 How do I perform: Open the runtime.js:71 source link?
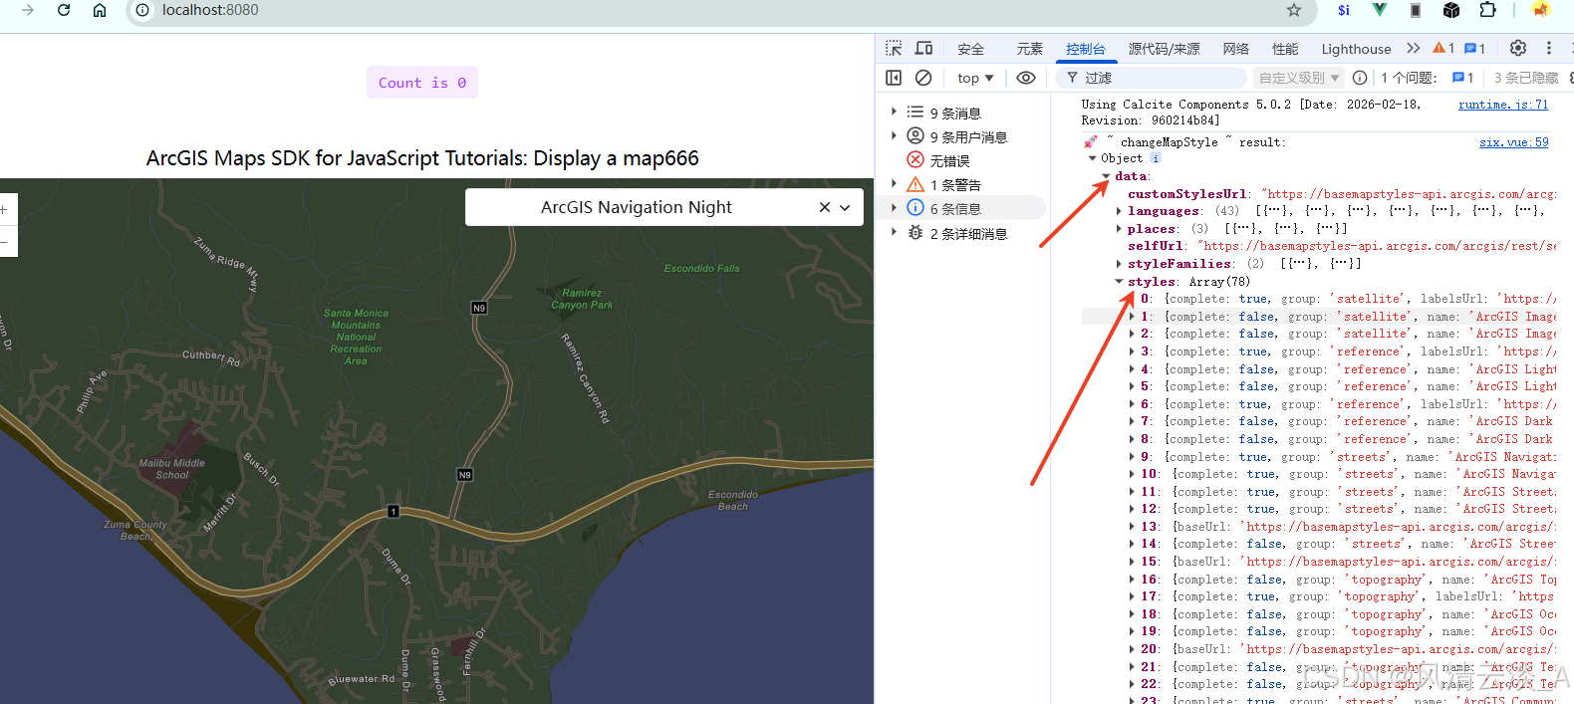1503,105
